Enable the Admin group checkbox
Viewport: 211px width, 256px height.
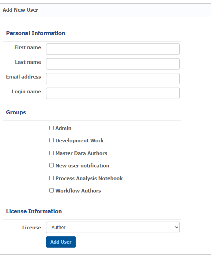pyautogui.click(x=52, y=128)
